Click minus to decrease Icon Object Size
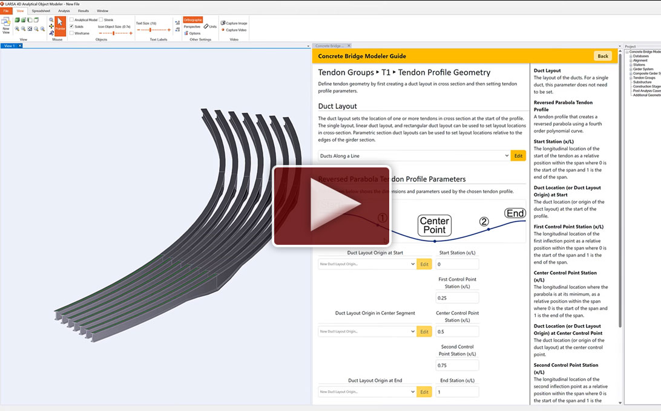 coord(100,33)
